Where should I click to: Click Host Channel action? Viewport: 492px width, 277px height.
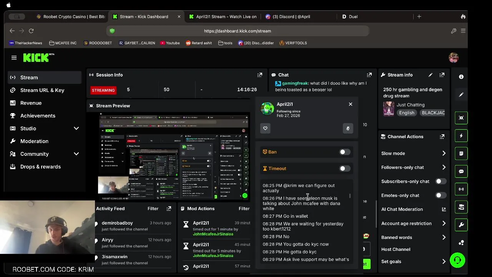(x=396, y=249)
